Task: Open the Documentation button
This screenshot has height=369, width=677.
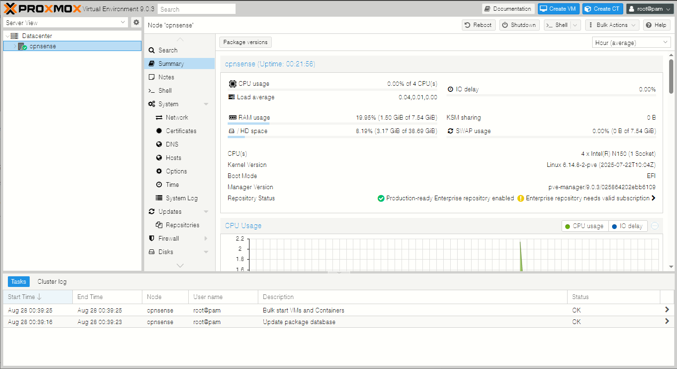Action: click(x=508, y=9)
